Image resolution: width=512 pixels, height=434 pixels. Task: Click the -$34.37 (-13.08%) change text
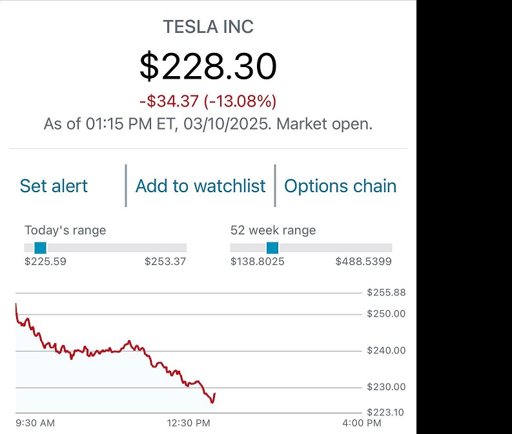[208, 101]
